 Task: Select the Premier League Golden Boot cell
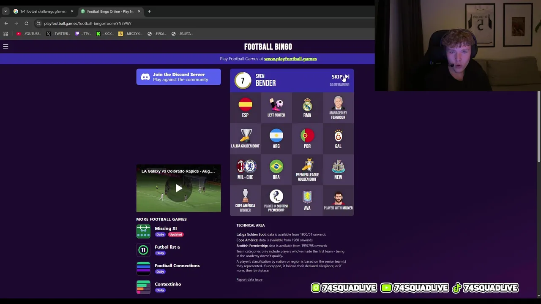(x=307, y=170)
